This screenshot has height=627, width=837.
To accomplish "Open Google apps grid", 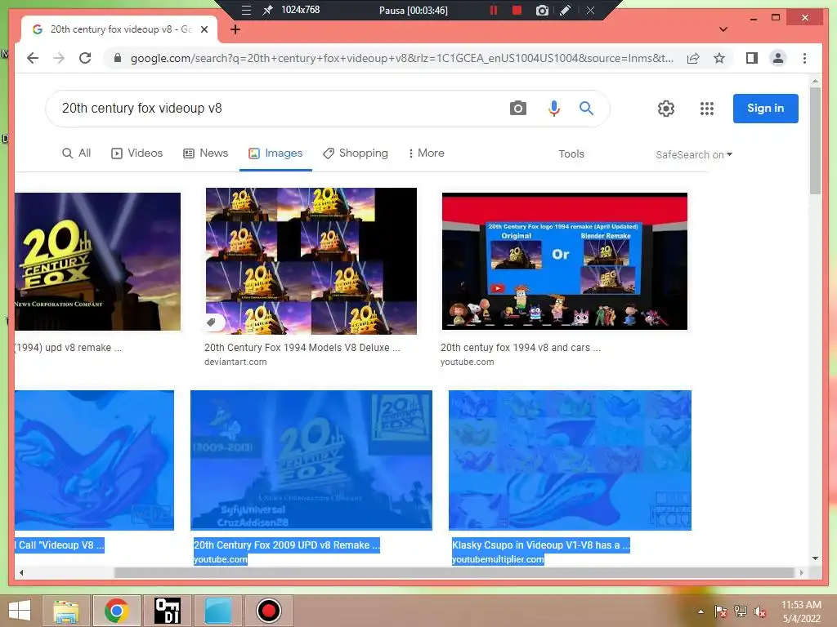I will [707, 109].
